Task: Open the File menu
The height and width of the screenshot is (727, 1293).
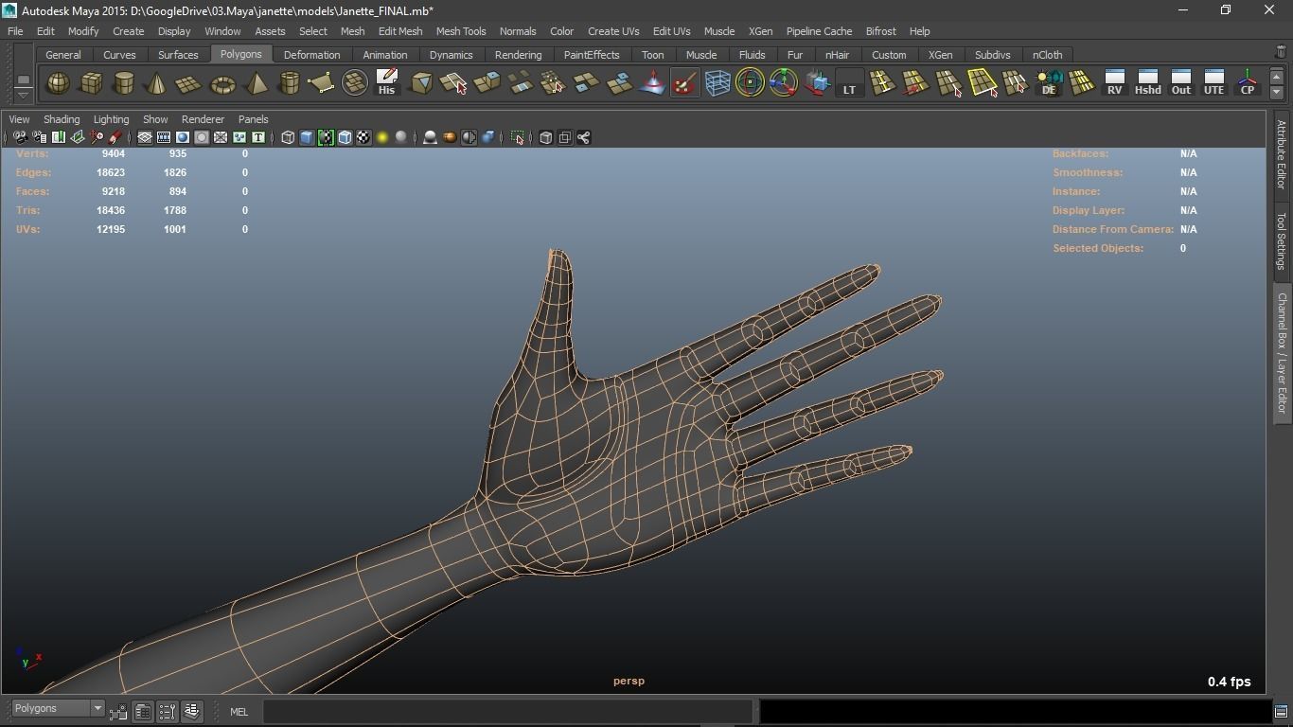Action: pyautogui.click(x=15, y=31)
